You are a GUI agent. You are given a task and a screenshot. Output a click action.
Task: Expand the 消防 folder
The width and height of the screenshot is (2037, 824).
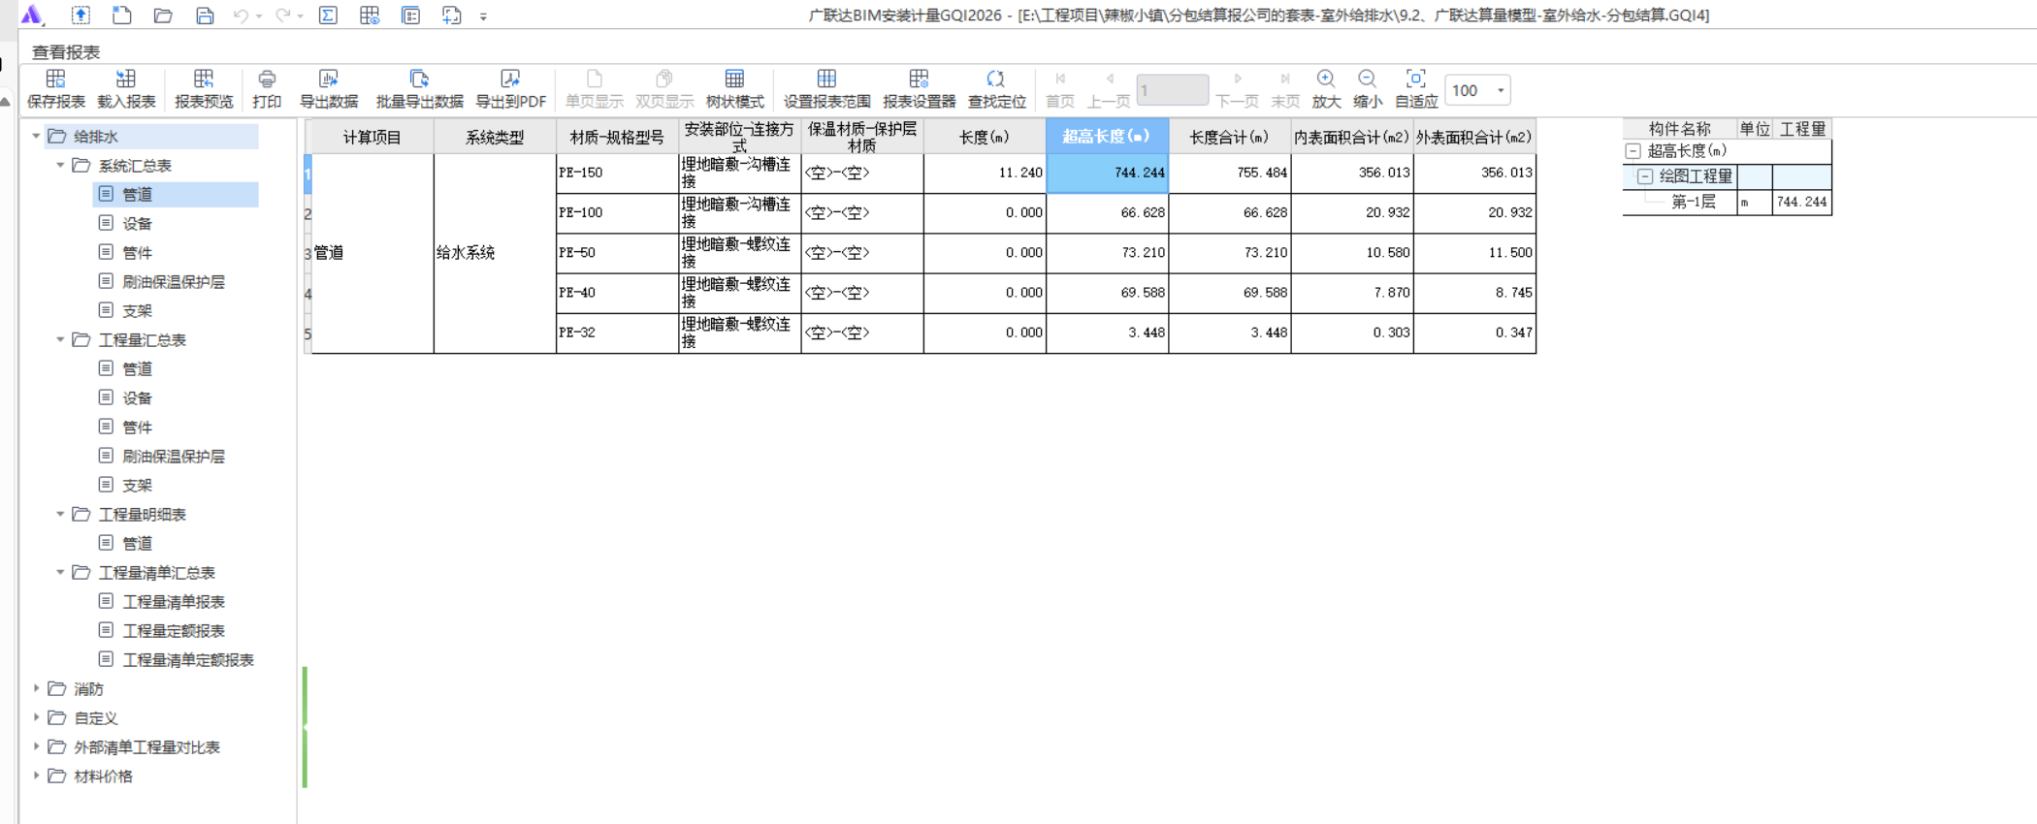36,688
